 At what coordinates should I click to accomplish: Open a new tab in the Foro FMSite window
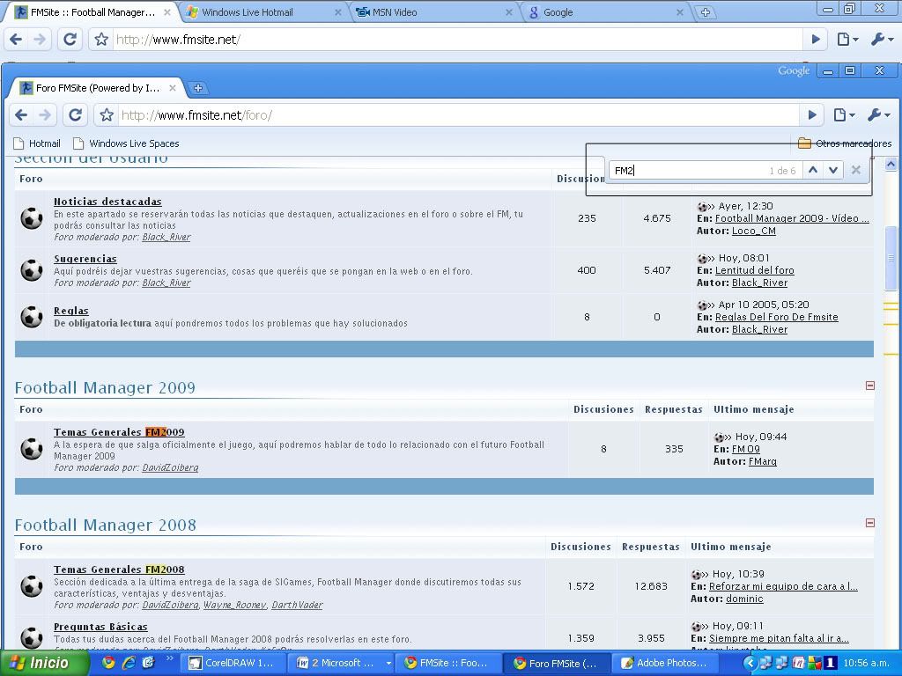[x=197, y=88]
